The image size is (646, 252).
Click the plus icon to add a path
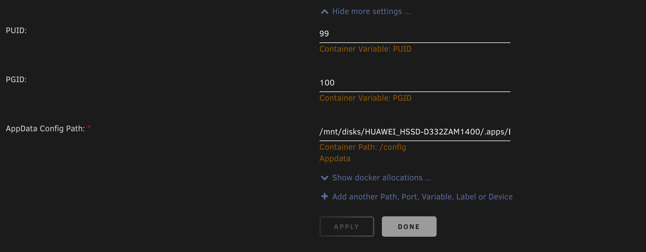coord(325,196)
